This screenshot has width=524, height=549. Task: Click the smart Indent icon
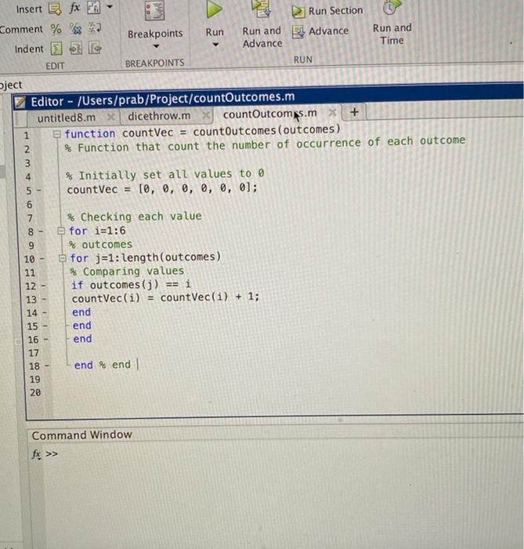[x=56, y=49]
